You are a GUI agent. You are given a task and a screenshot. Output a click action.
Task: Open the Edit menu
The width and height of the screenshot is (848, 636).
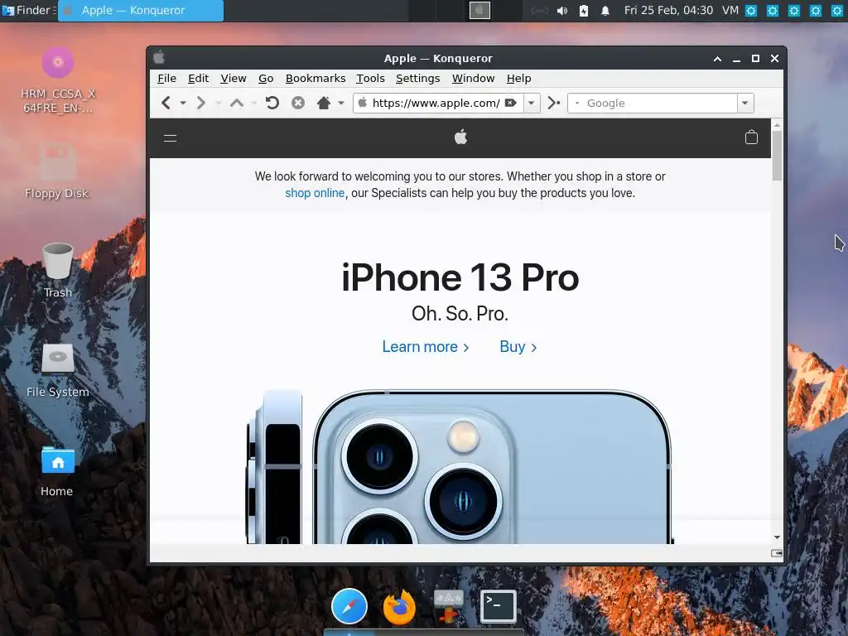198,79
